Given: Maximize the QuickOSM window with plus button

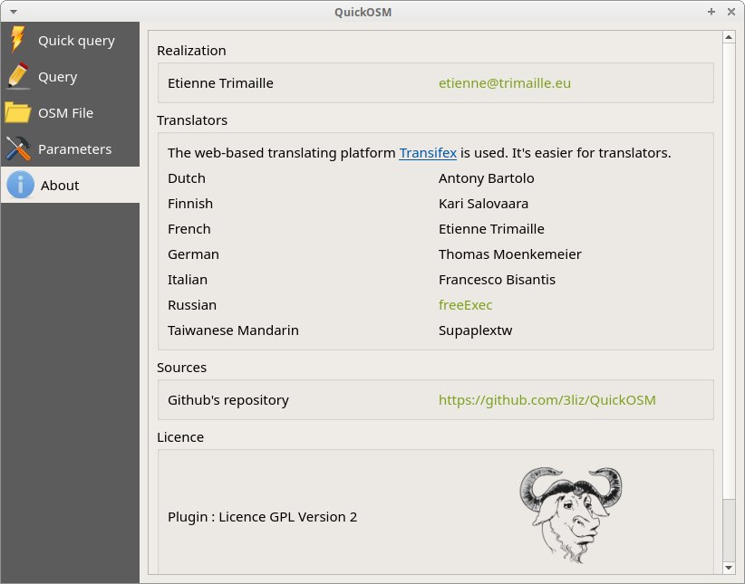Looking at the screenshot, I should tap(711, 12).
